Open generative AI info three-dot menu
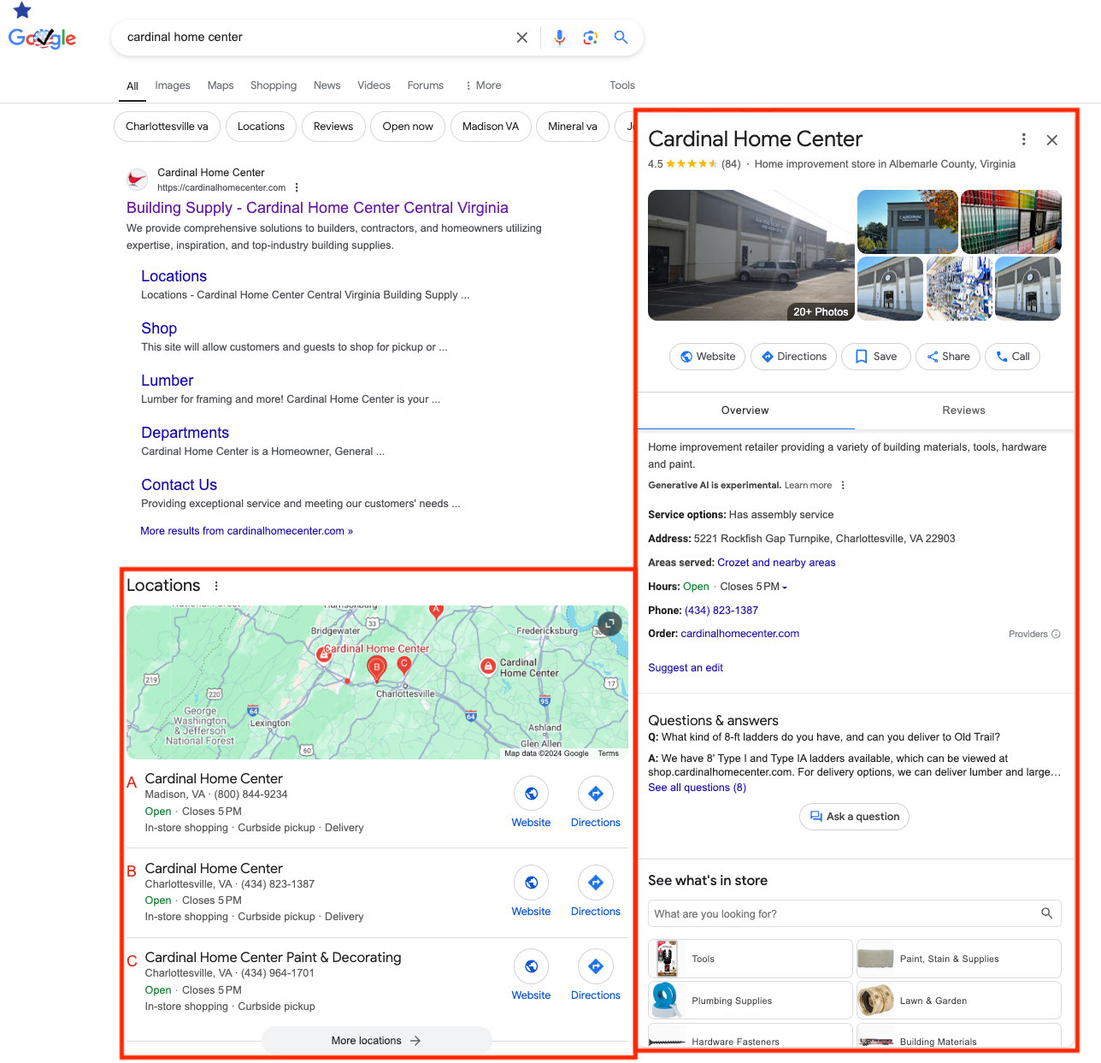This screenshot has height=1063, width=1101. (x=843, y=486)
